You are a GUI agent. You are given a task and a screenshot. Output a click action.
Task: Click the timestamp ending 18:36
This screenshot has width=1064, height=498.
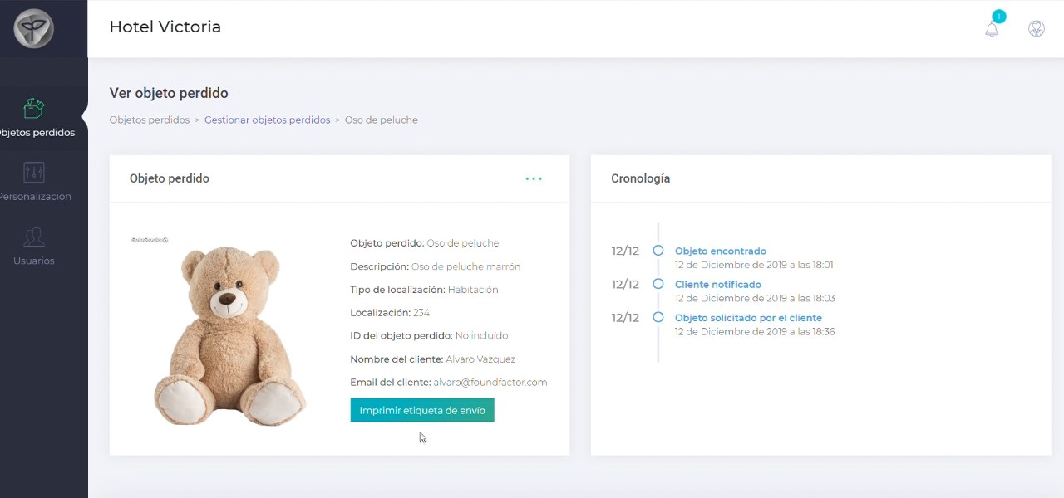pos(755,331)
